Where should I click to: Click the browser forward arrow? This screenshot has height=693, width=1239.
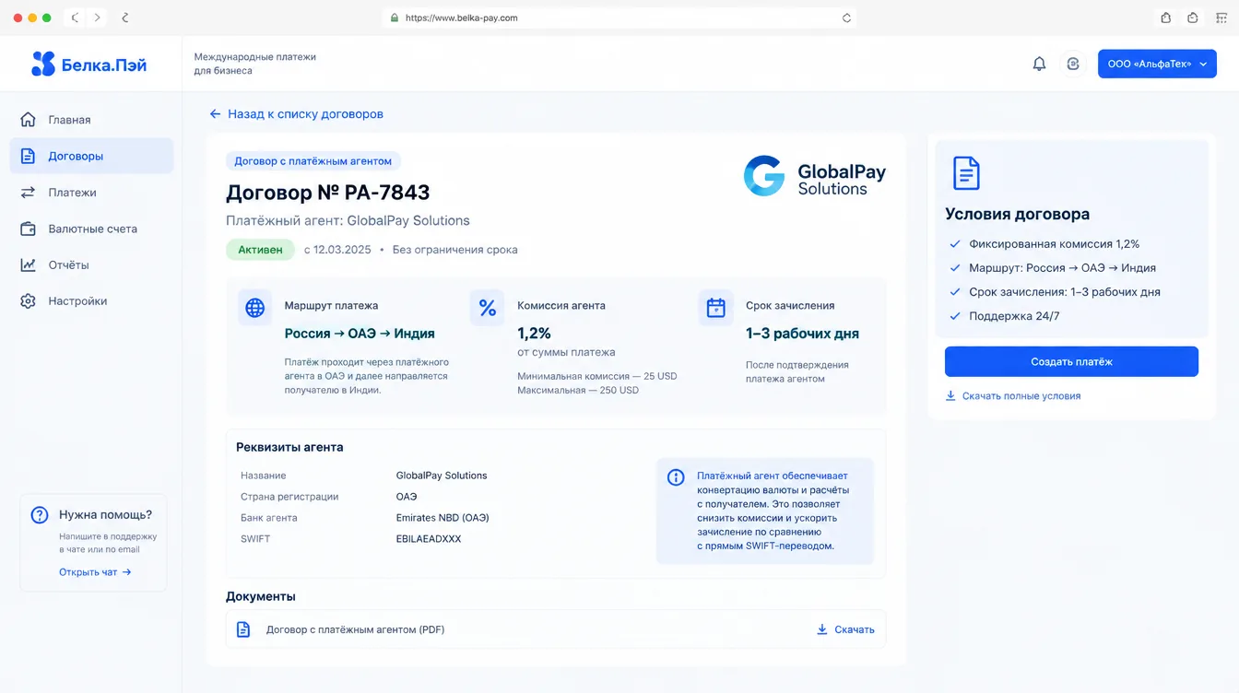click(x=97, y=18)
